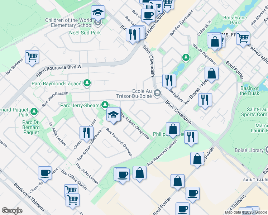Select shopping bag marker on Boul Poirier label

click(x=197, y=159)
